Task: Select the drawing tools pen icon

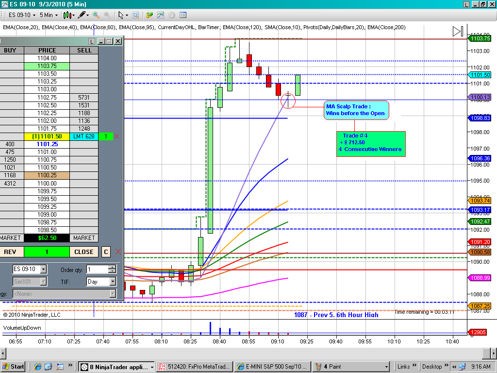Action: (x=82, y=15)
